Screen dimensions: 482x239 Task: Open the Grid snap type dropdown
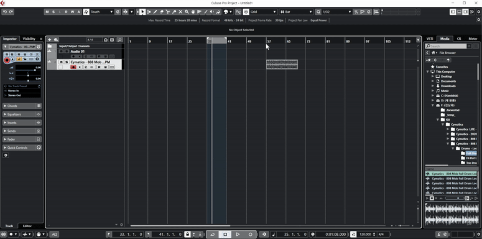point(263,12)
